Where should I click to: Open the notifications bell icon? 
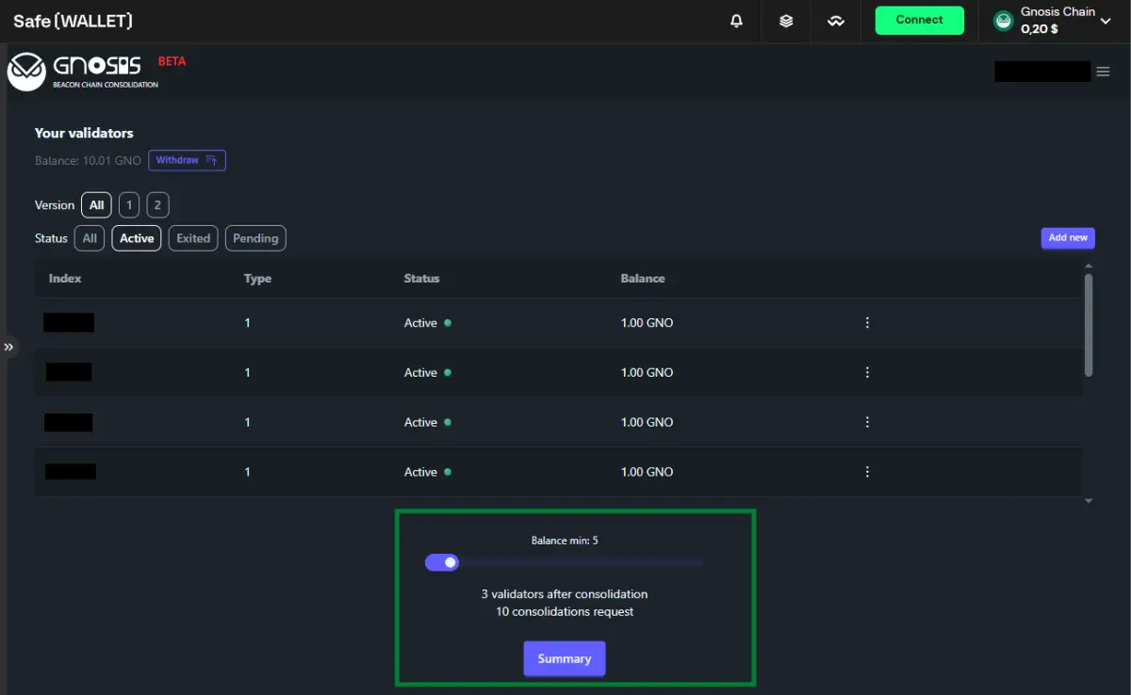pos(737,21)
